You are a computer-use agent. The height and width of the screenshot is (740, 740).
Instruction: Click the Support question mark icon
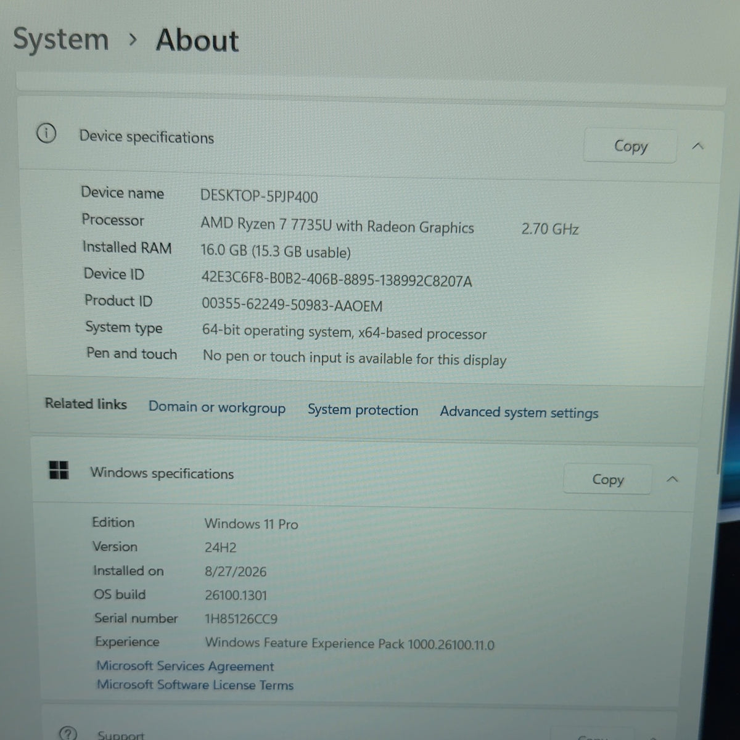pos(67,733)
